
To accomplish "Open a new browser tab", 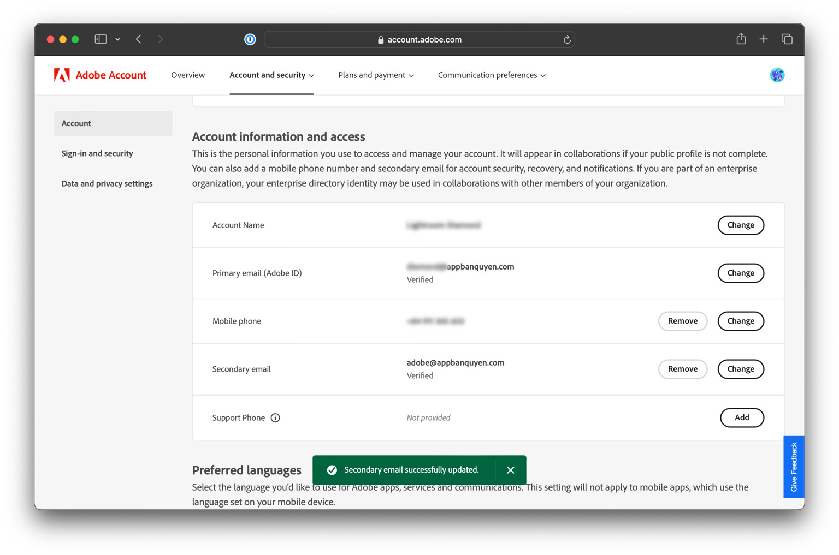I will point(764,39).
